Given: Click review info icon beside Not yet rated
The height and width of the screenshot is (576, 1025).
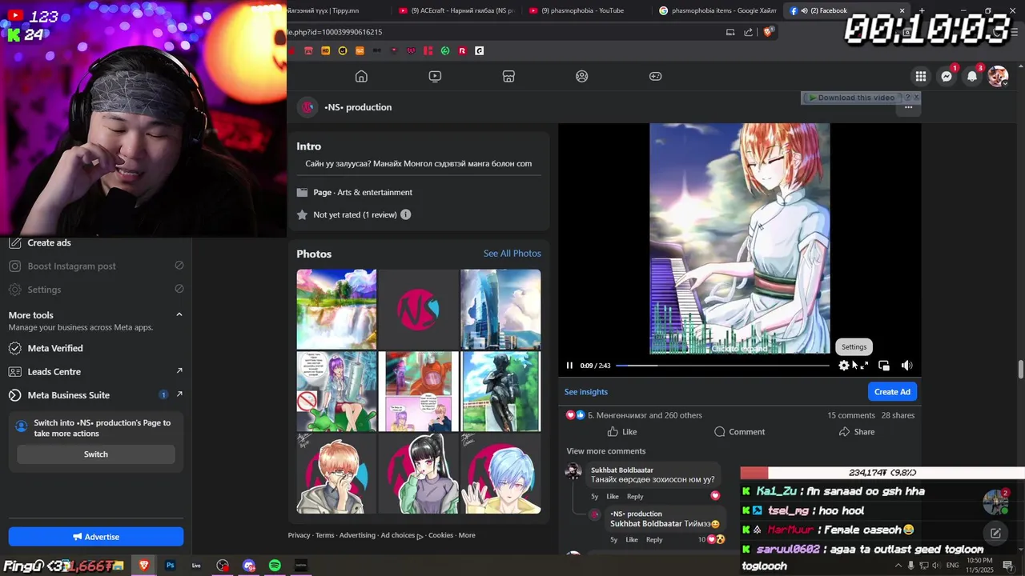Looking at the screenshot, I should [x=405, y=214].
